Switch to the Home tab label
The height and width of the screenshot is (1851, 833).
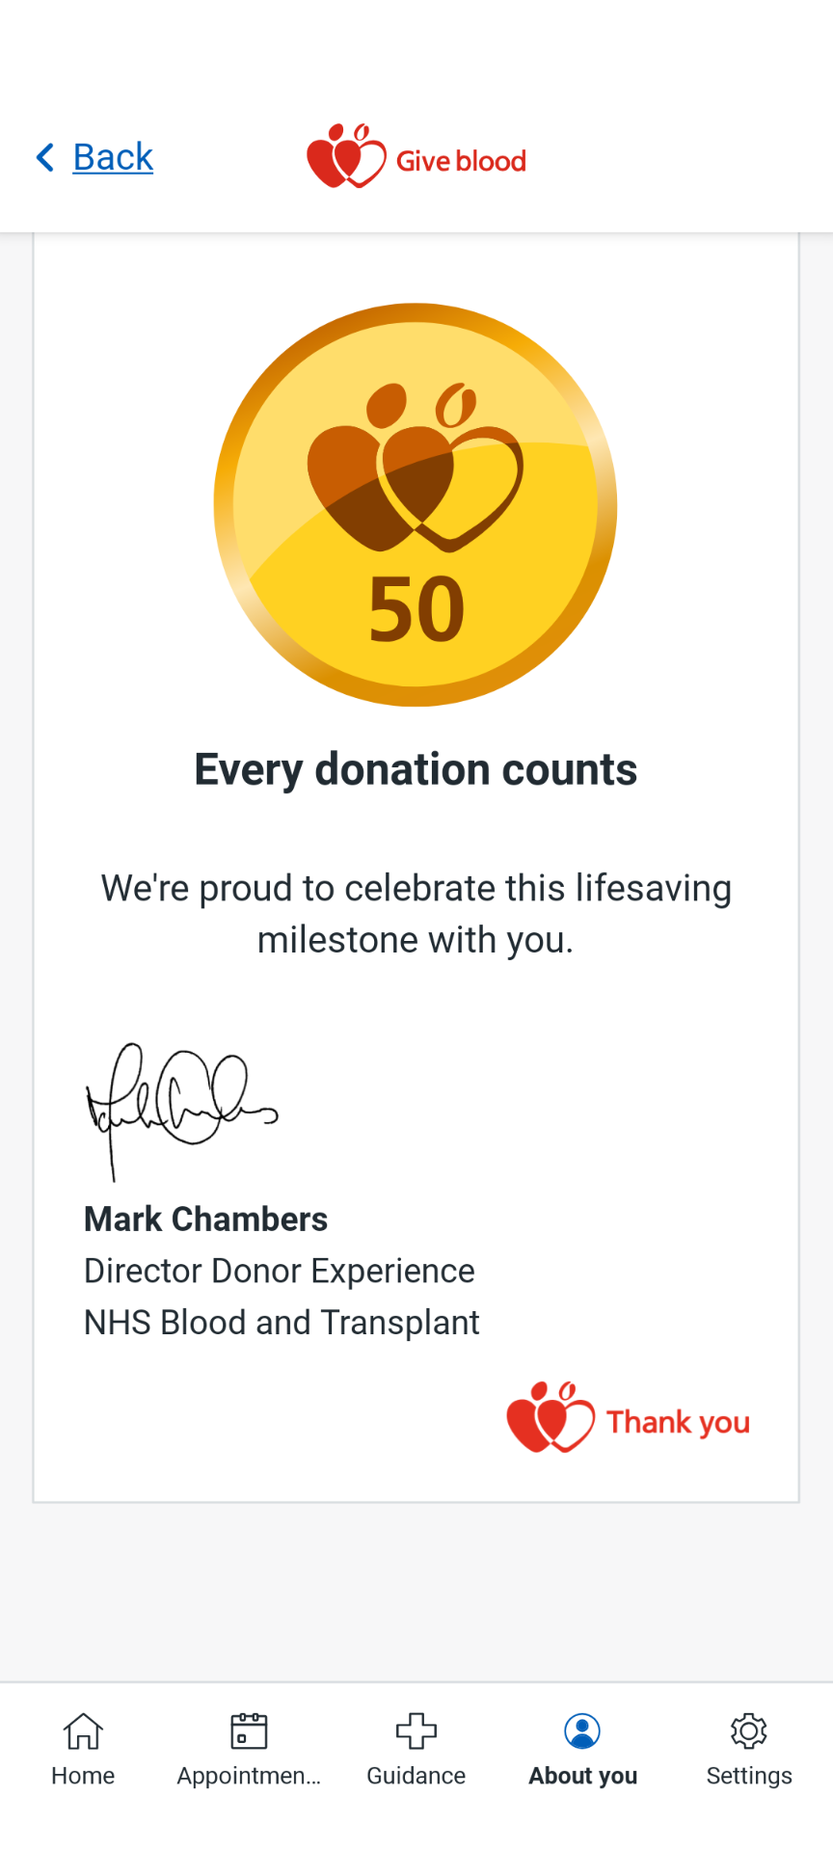tap(83, 1776)
